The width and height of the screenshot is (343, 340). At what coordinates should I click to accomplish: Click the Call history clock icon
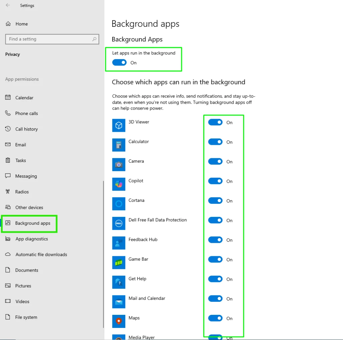click(x=8, y=129)
